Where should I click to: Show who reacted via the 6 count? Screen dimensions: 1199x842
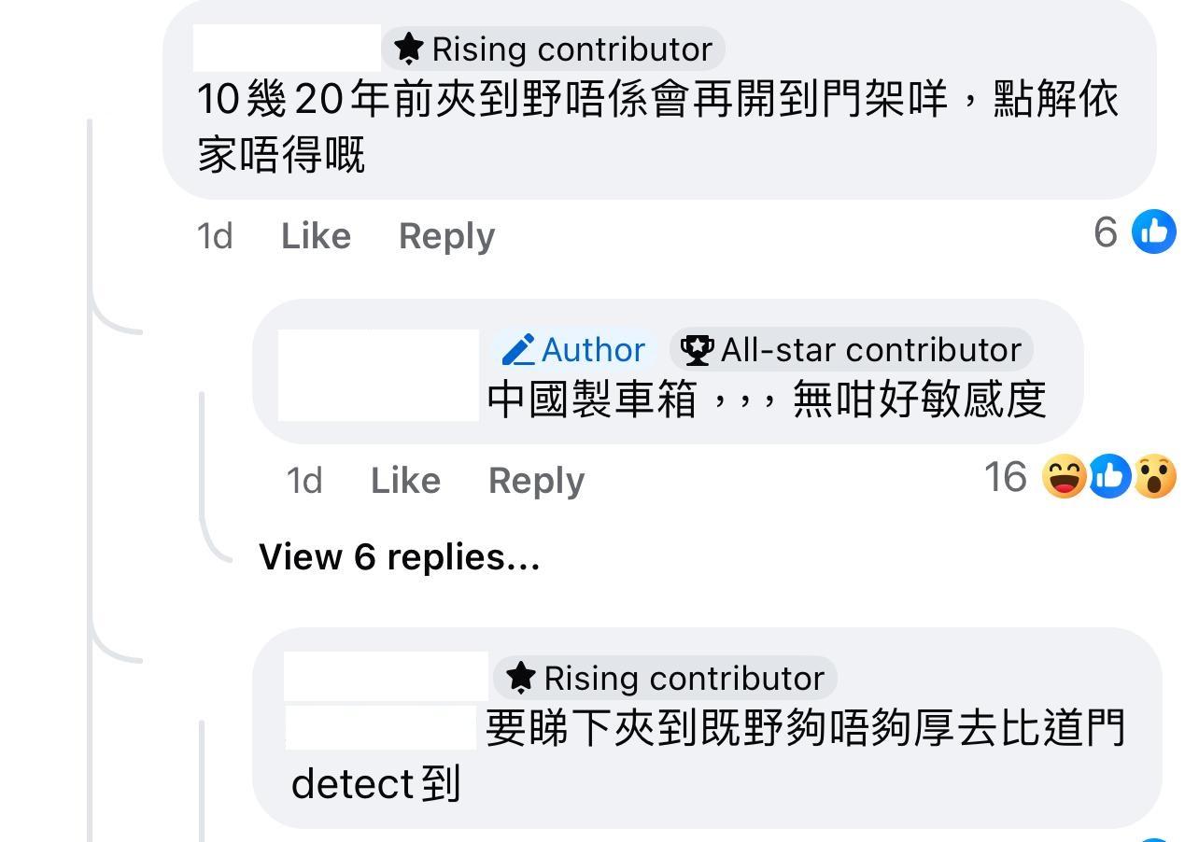[1106, 232]
